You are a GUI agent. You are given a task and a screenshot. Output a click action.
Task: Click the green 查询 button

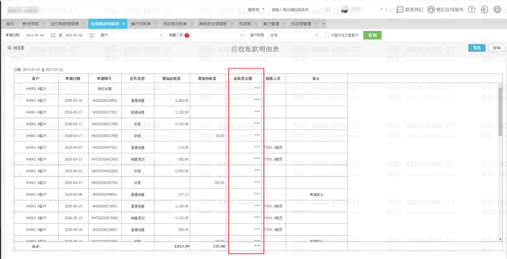[372, 35]
